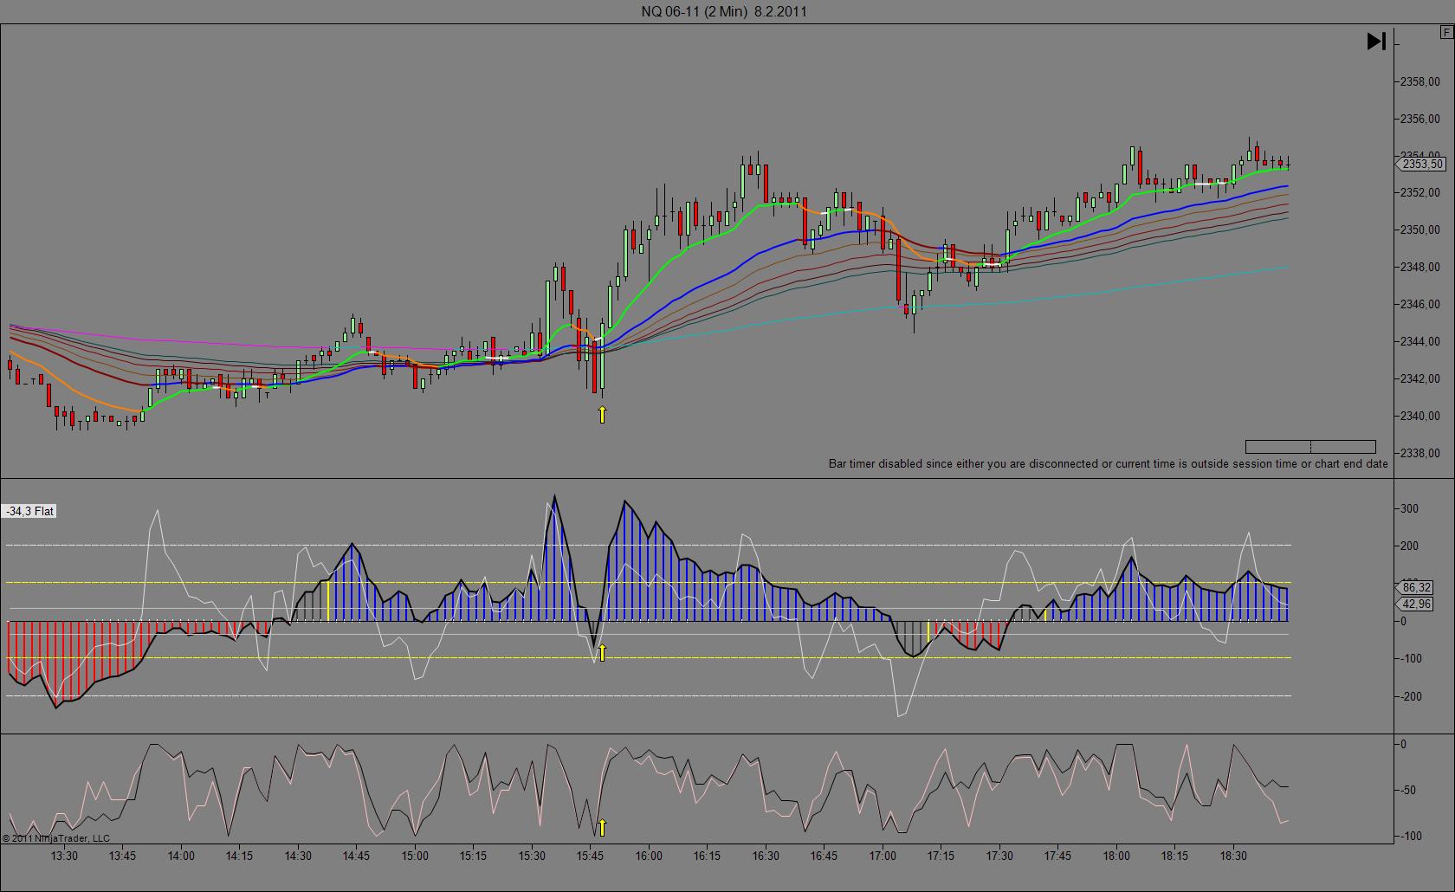Click yellow arrow in middle histogram panel
1455x892 pixels.
602,652
